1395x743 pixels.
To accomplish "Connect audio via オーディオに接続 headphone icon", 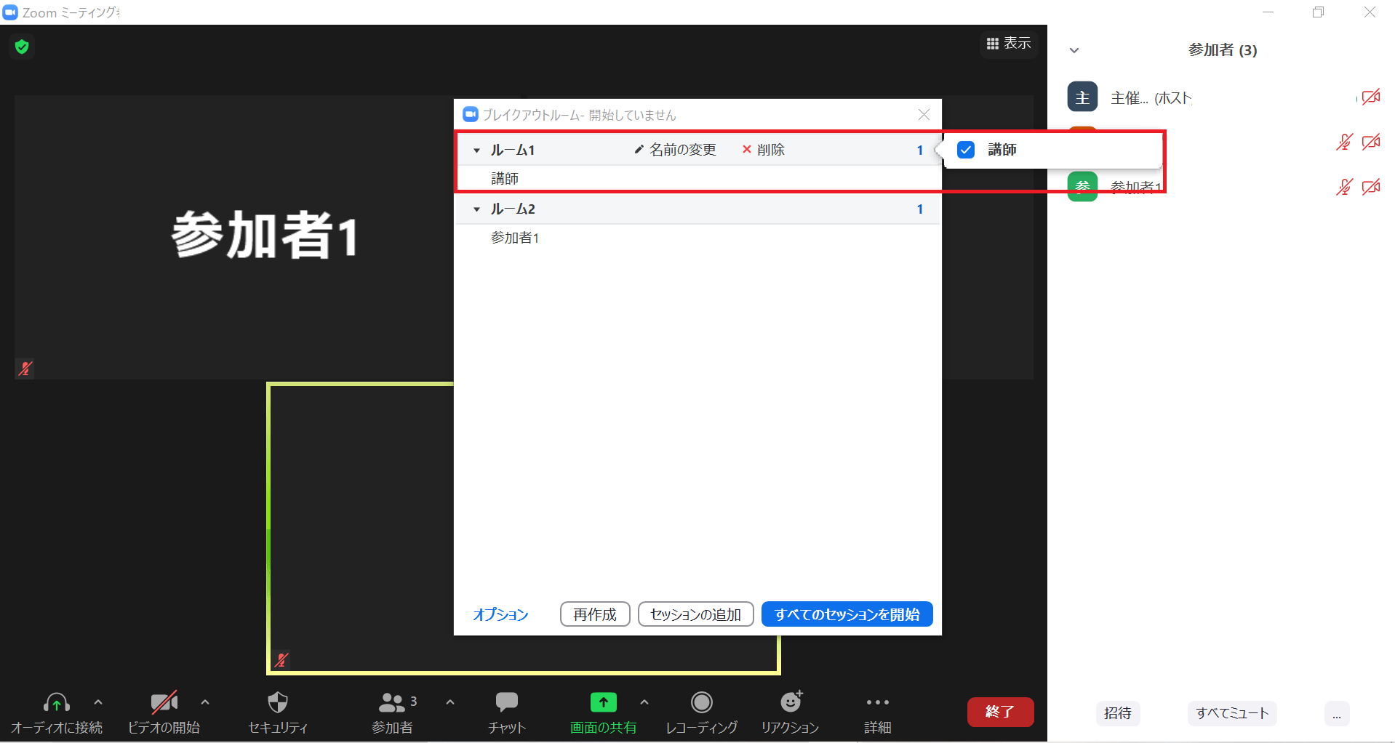I will click(x=57, y=703).
